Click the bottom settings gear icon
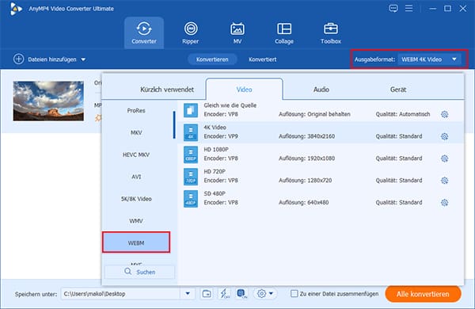The image size is (475, 309). 261,293
